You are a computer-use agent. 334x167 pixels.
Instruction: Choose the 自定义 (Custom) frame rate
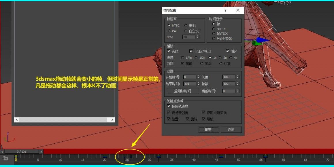[186, 31]
